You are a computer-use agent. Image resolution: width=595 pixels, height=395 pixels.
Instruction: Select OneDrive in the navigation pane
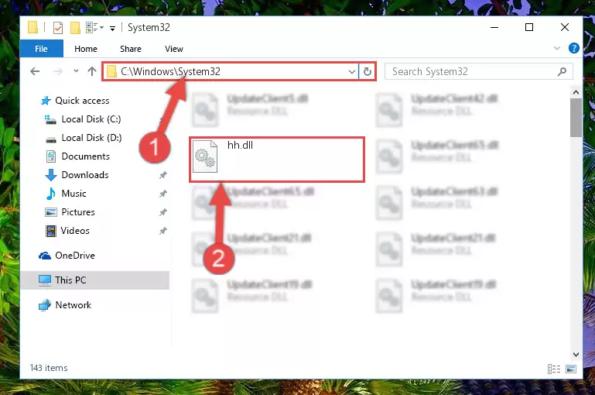click(x=67, y=256)
